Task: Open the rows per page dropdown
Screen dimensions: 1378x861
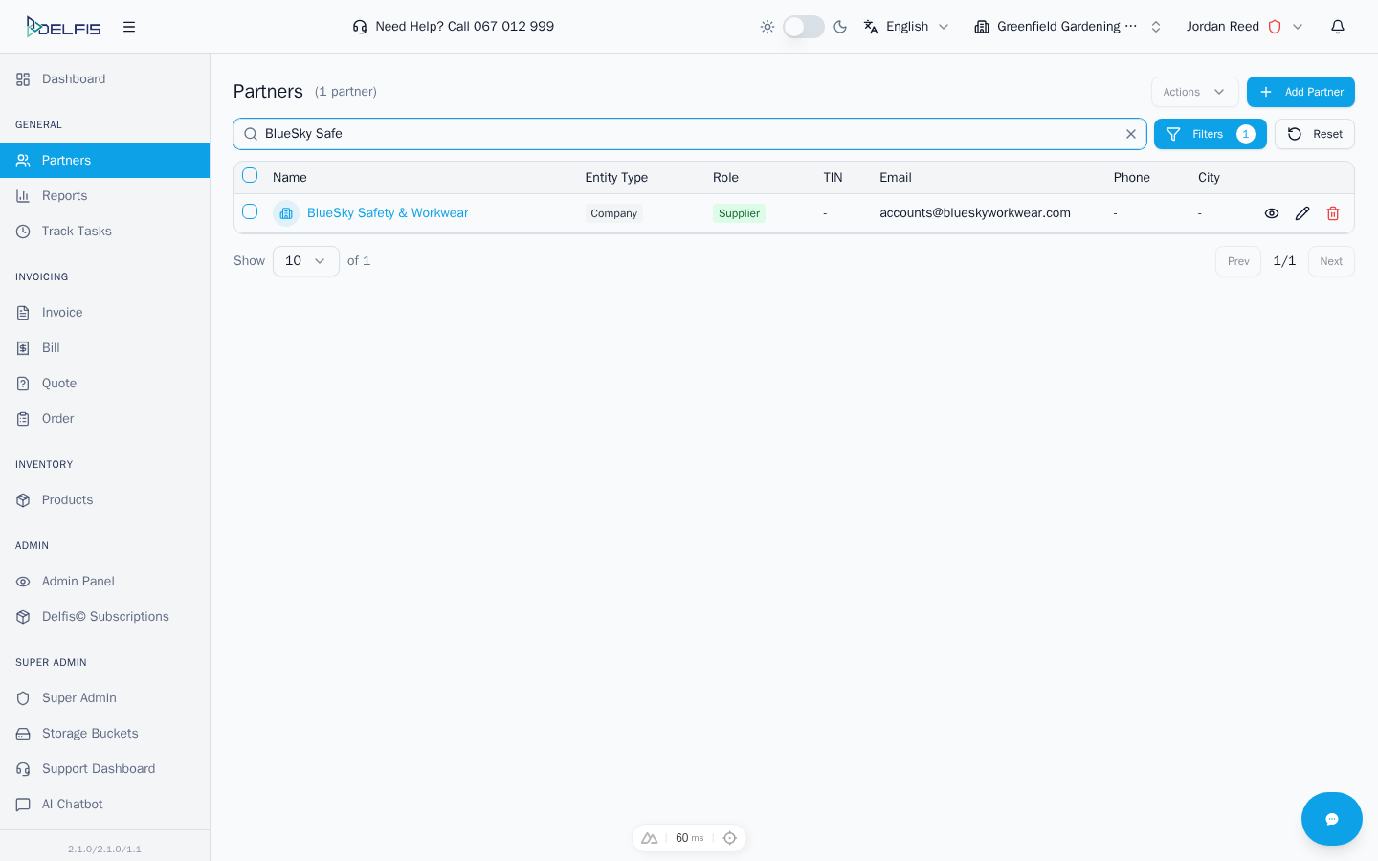Action: [x=305, y=261]
